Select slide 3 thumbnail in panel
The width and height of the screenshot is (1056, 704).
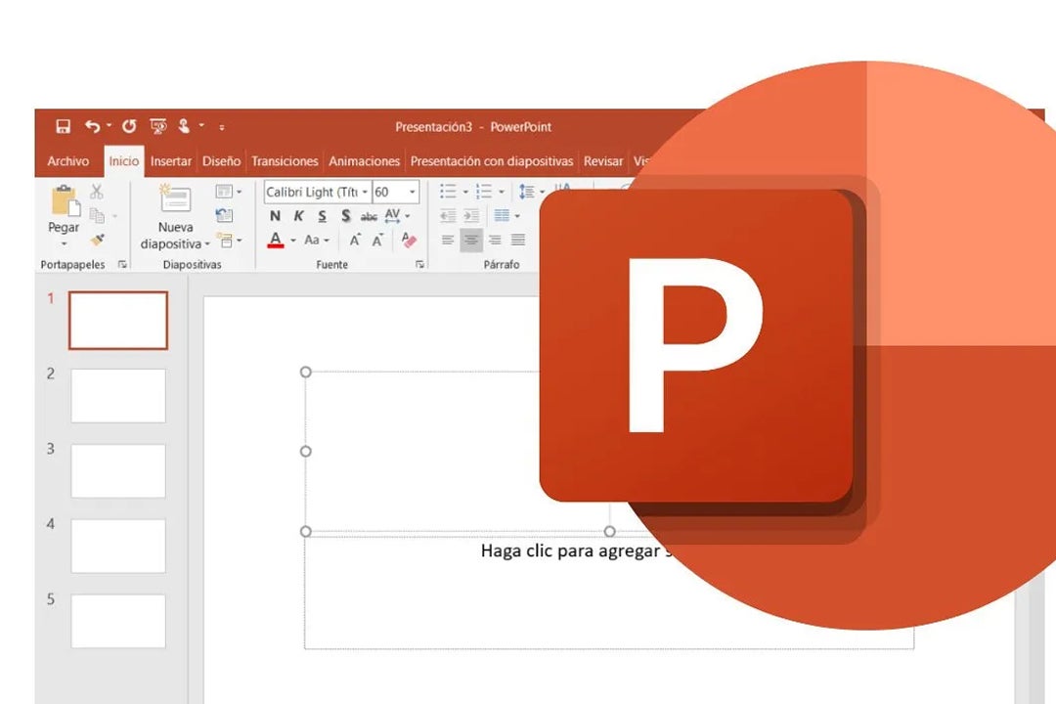pyautogui.click(x=118, y=470)
